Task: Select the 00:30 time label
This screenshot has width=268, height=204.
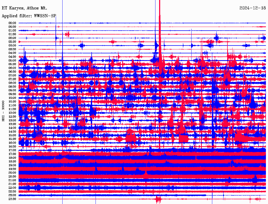Action: [12, 27]
